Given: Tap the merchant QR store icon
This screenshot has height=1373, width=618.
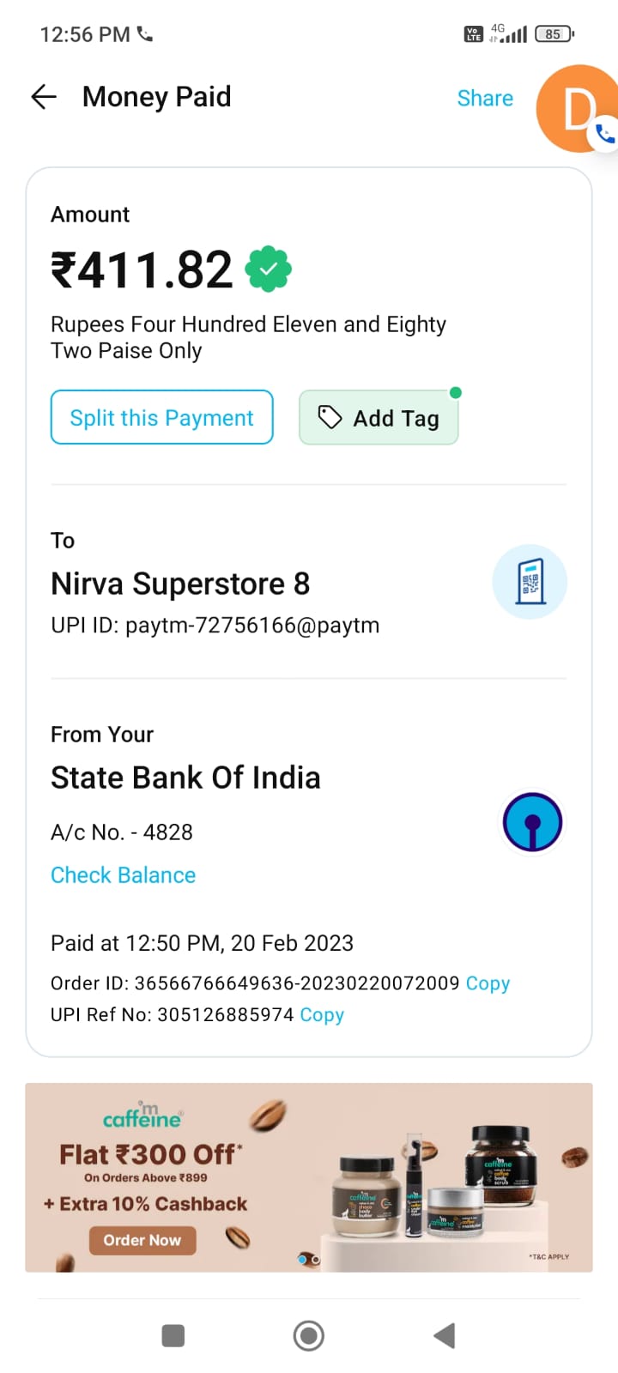Looking at the screenshot, I should coord(530,582).
